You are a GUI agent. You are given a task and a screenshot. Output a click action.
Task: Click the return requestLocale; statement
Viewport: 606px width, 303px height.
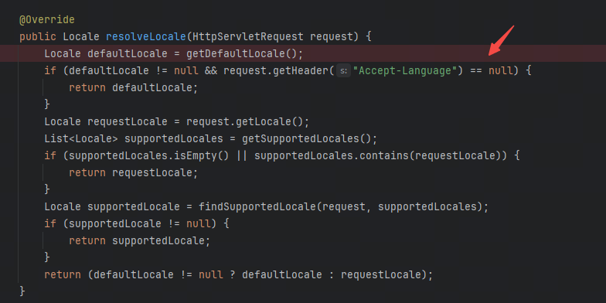pos(133,173)
